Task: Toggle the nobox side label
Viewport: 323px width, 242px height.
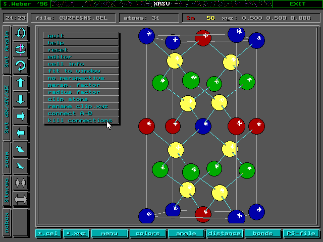Action: tap(7, 223)
